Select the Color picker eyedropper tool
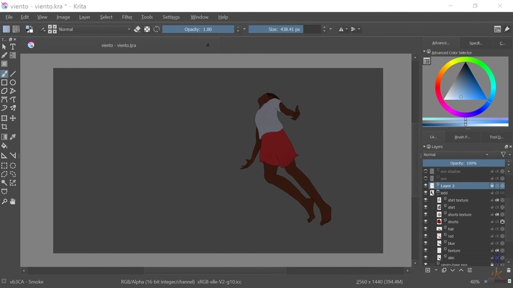The width and height of the screenshot is (513, 288). coord(13,137)
